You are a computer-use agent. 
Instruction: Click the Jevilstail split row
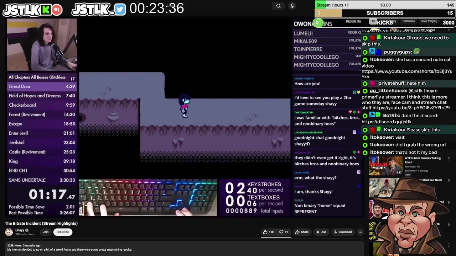tap(42, 142)
